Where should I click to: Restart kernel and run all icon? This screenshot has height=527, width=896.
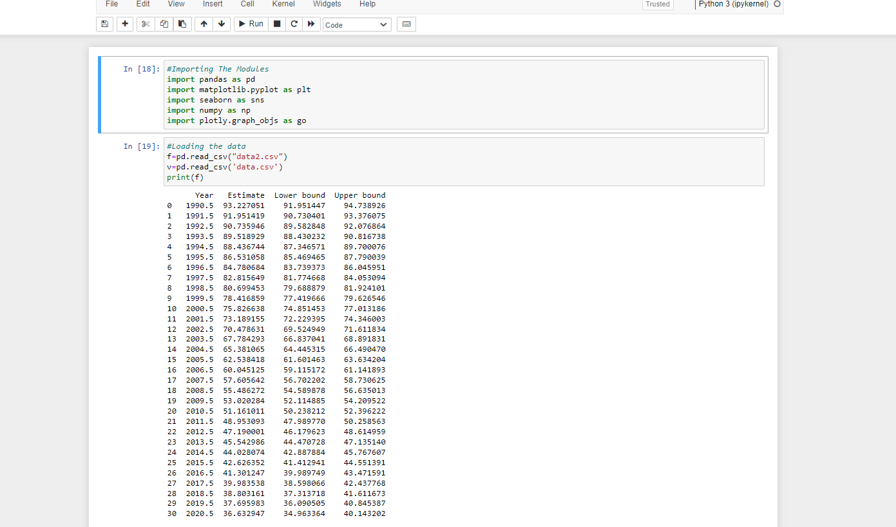pos(312,24)
